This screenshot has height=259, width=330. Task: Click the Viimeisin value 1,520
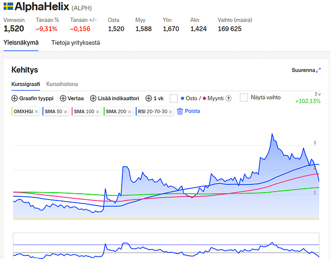pos(13,28)
